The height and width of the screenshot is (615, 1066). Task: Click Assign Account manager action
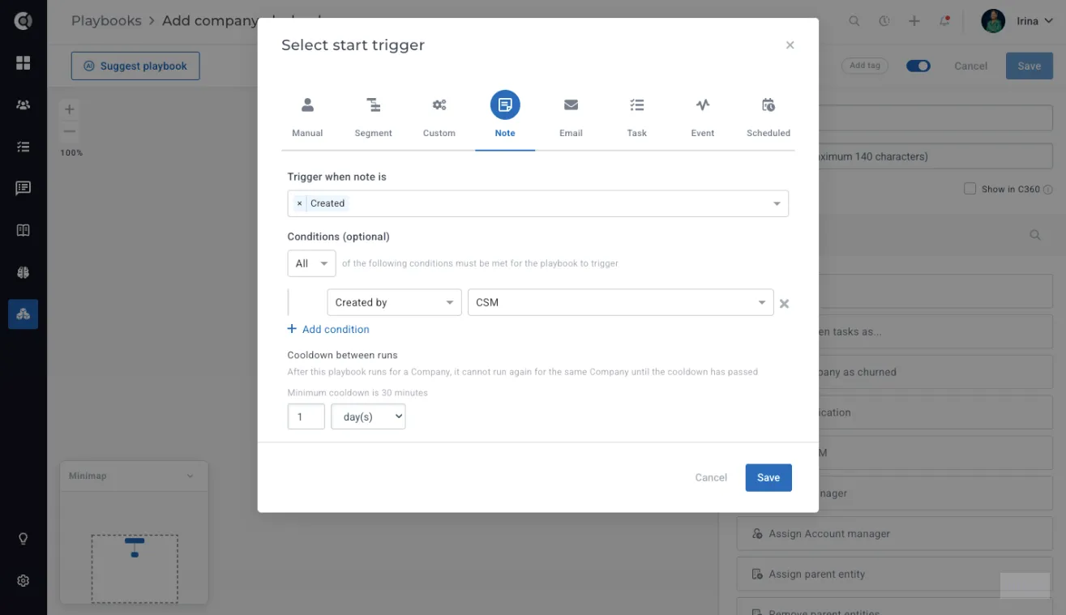pos(895,533)
